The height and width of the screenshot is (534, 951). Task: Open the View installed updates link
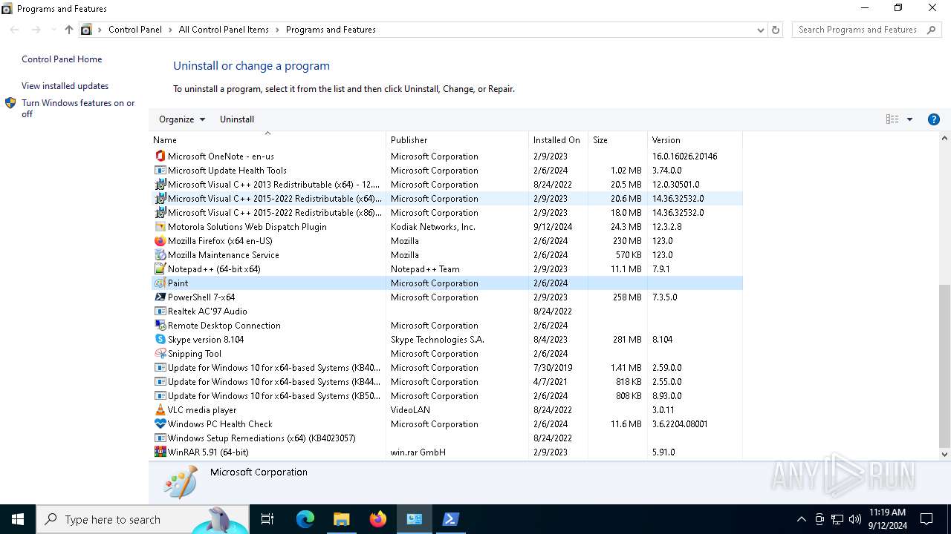coord(65,86)
